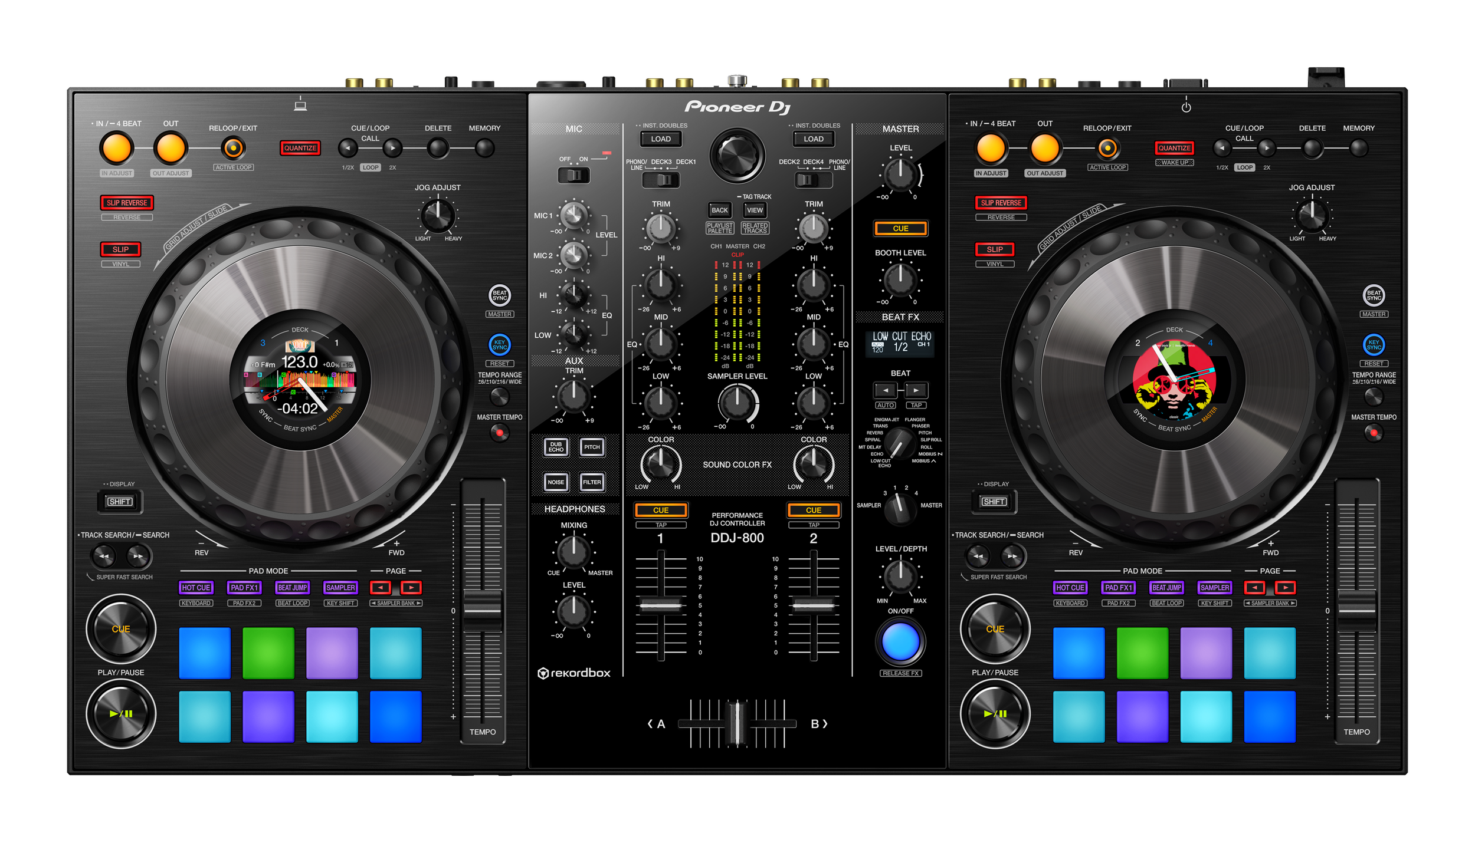Tap the left deck CUE button
This screenshot has height=843, width=1475.
pos(121,629)
